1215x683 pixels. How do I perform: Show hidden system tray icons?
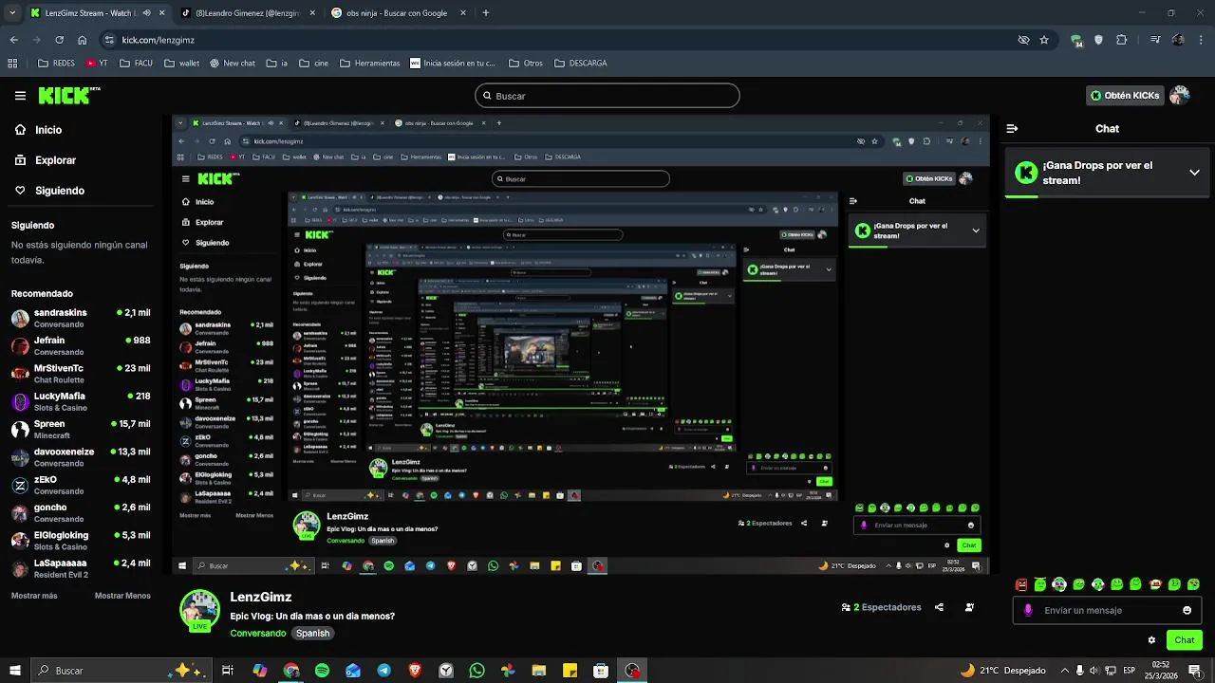(x=1065, y=671)
